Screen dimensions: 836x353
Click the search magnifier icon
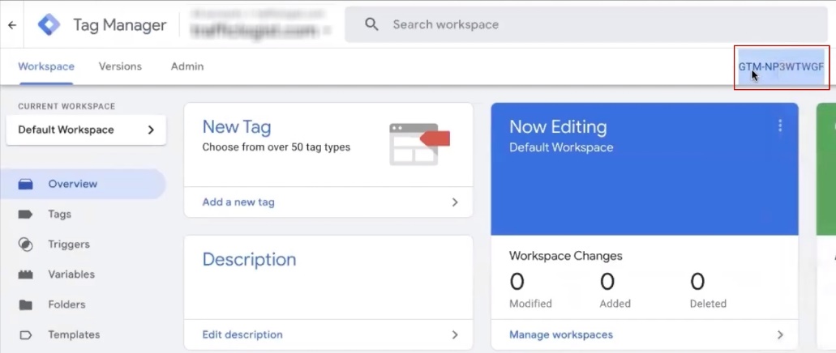click(372, 24)
